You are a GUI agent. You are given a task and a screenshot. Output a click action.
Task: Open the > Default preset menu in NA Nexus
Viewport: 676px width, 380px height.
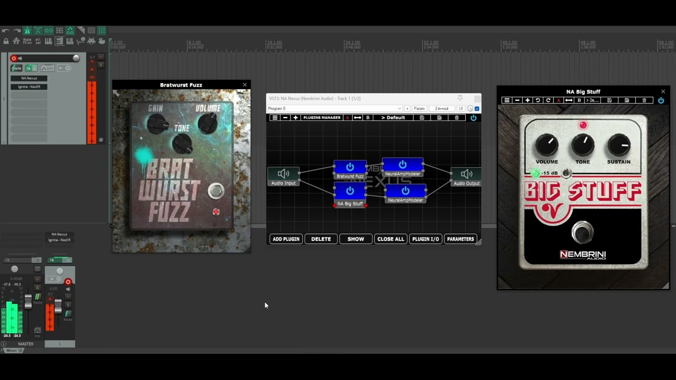(393, 118)
